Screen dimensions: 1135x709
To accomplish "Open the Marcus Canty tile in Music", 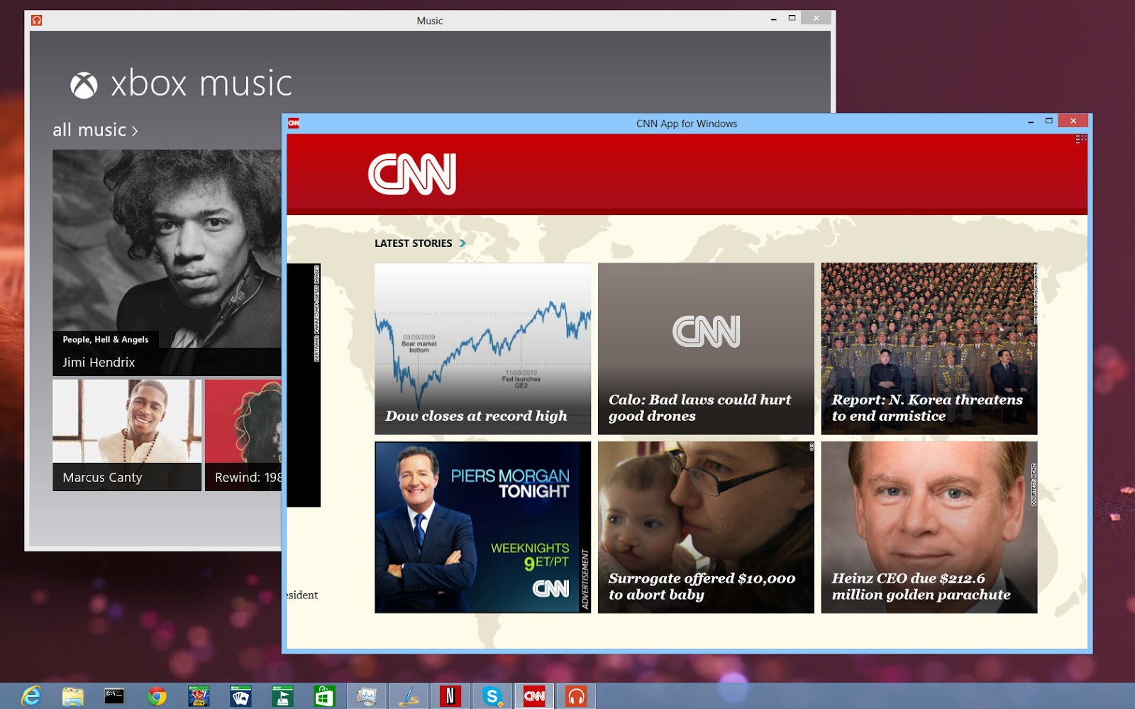I will tap(127, 435).
